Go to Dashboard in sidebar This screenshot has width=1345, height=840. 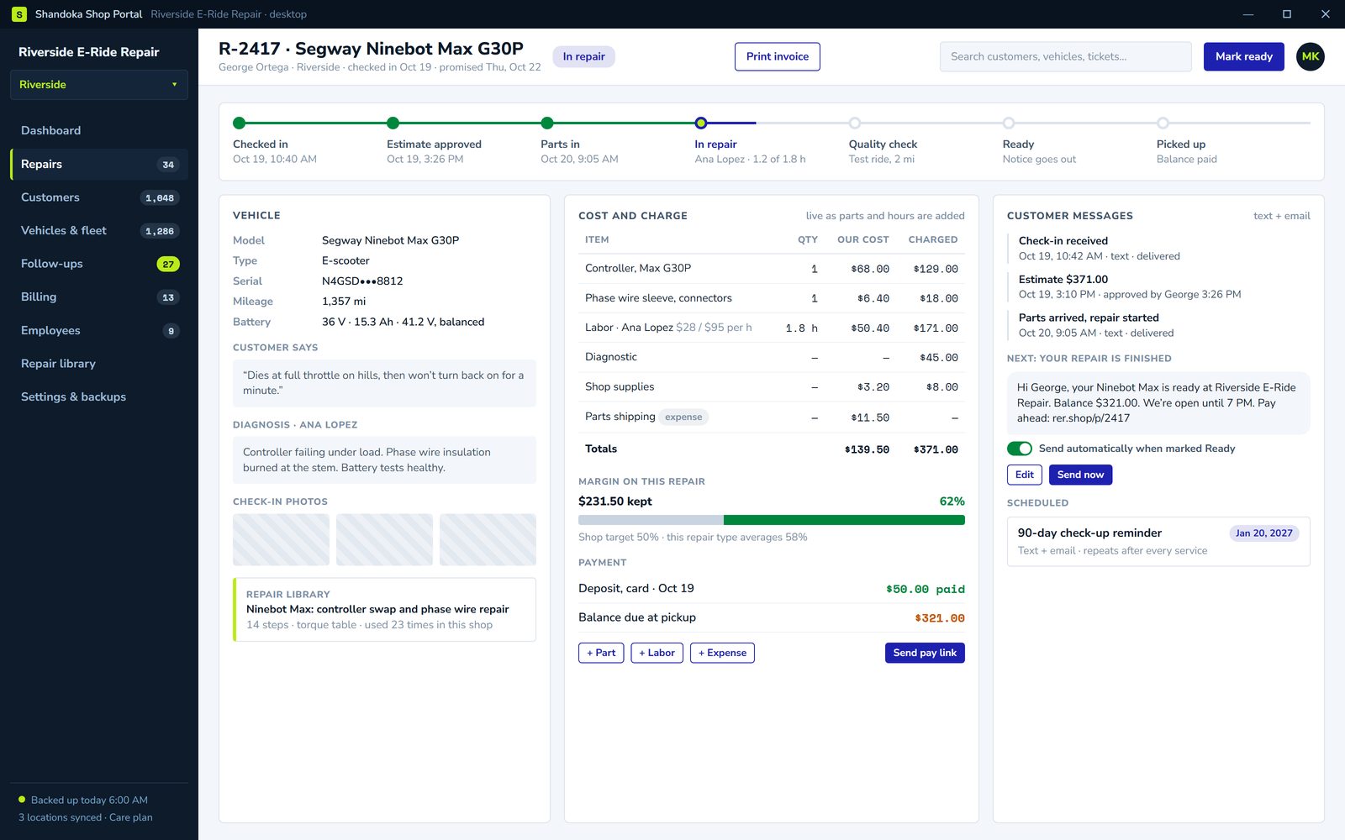pos(98,130)
